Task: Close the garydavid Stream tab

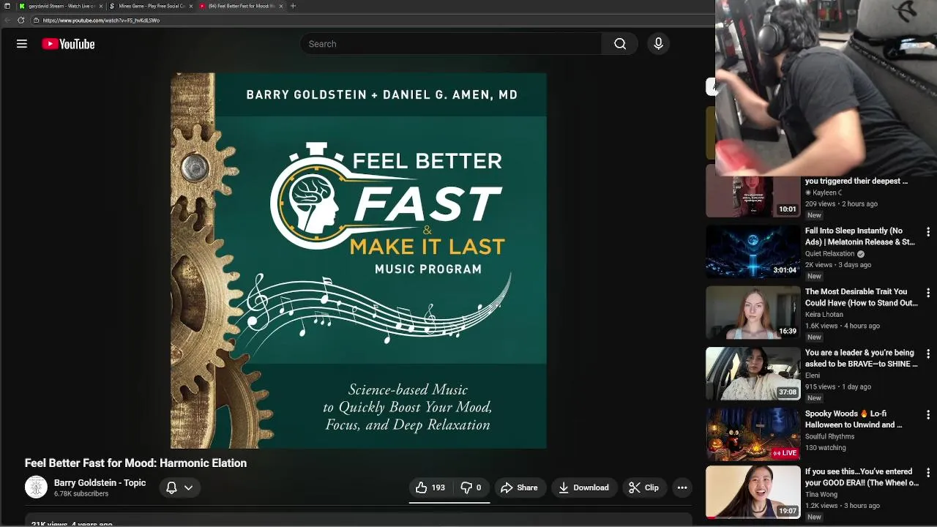Action: (x=101, y=6)
